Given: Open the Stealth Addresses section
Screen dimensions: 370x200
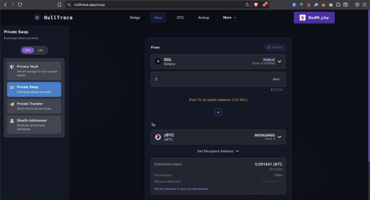Looking at the screenshot, I should tap(34, 125).
